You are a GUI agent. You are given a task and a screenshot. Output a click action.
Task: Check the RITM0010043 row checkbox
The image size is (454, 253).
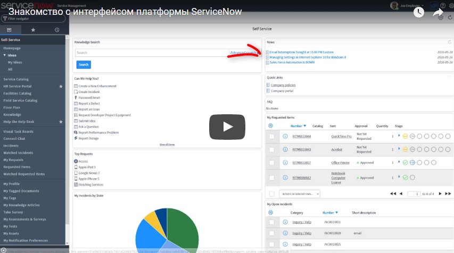click(x=271, y=149)
